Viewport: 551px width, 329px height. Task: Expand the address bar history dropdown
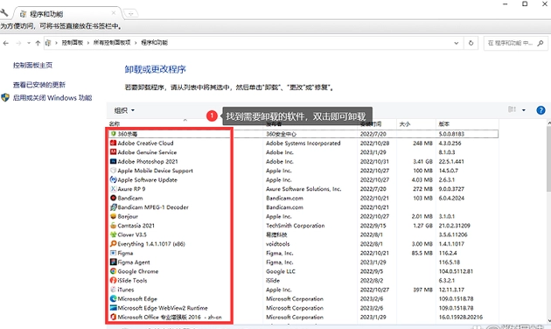coord(457,43)
